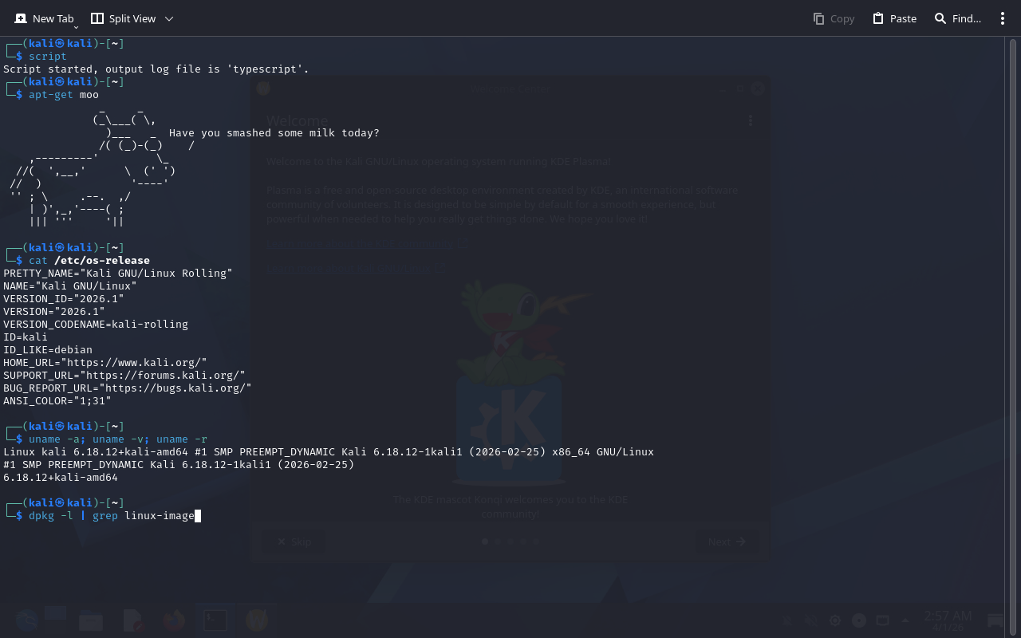The image size is (1021, 638).
Task: Open the clock in the system tray
Action: pos(948,620)
